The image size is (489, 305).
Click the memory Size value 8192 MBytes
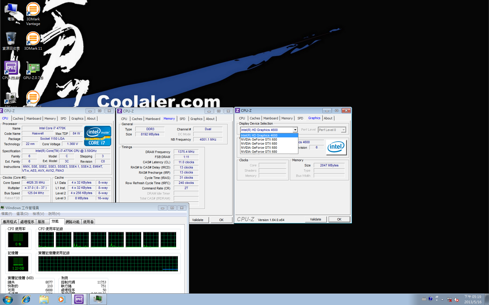150,134
